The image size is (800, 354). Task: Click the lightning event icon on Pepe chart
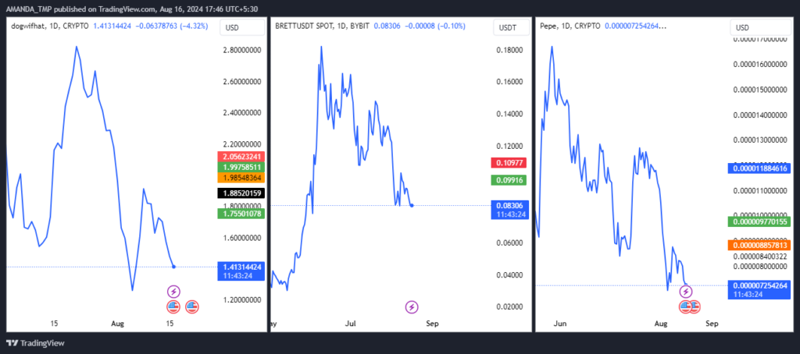coord(686,292)
